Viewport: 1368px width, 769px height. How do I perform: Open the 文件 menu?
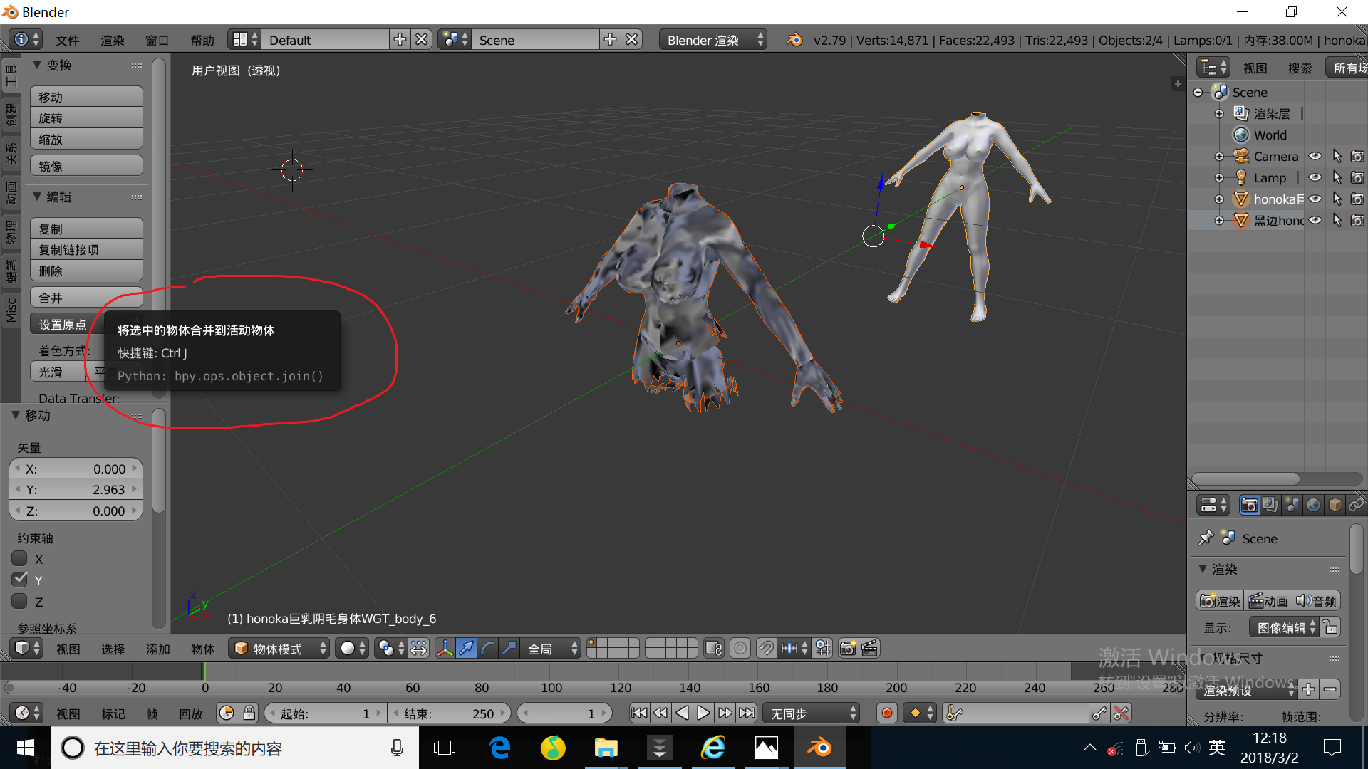pos(67,40)
